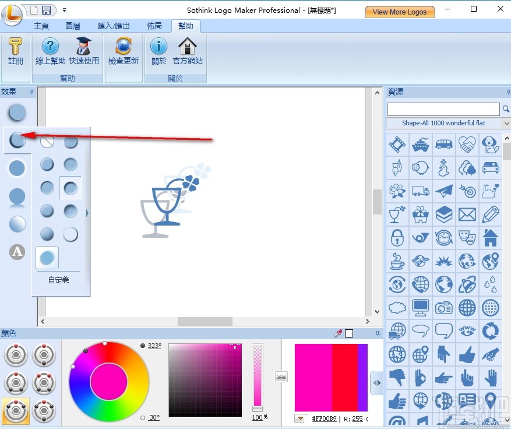Click the View More Logos button
The width and height of the screenshot is (511, 429).
400,12
